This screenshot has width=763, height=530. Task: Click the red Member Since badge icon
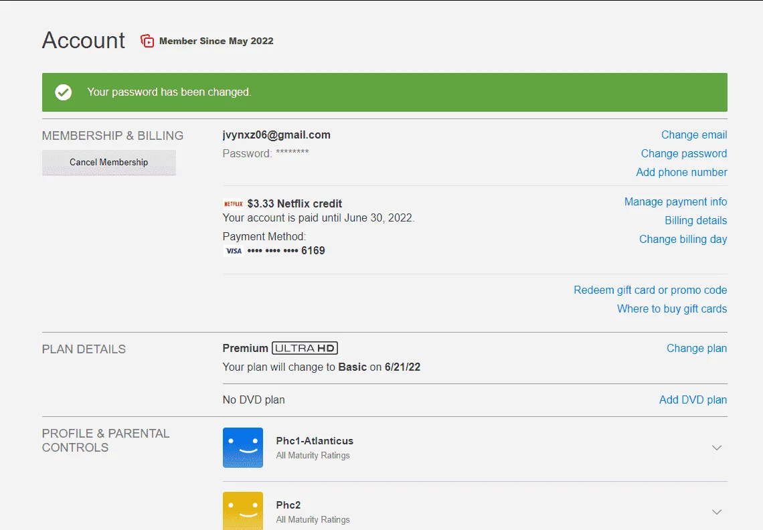coord(147,41)
